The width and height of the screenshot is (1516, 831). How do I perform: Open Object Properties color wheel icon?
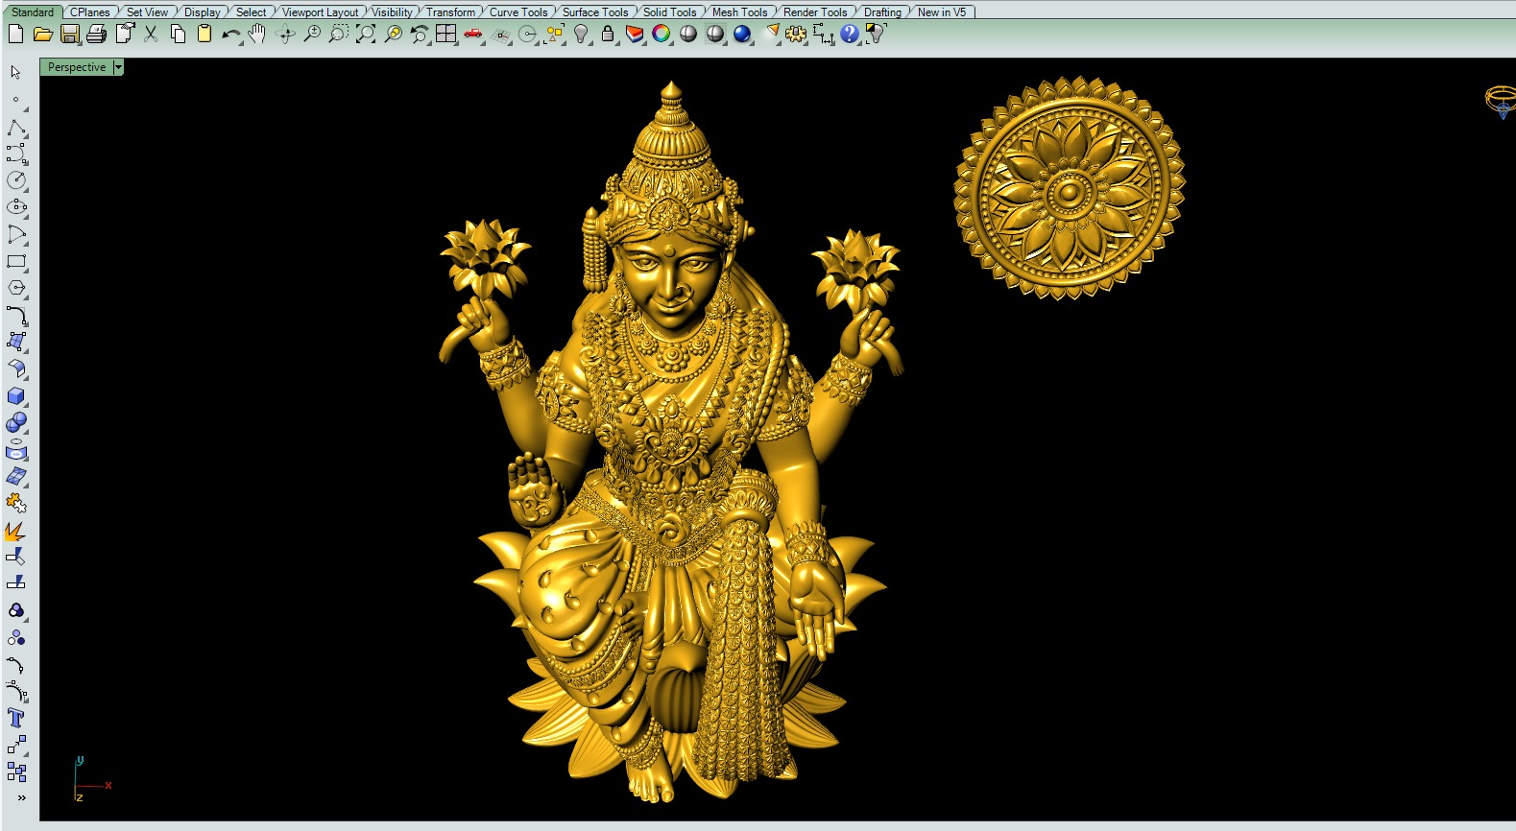point(662,35)
